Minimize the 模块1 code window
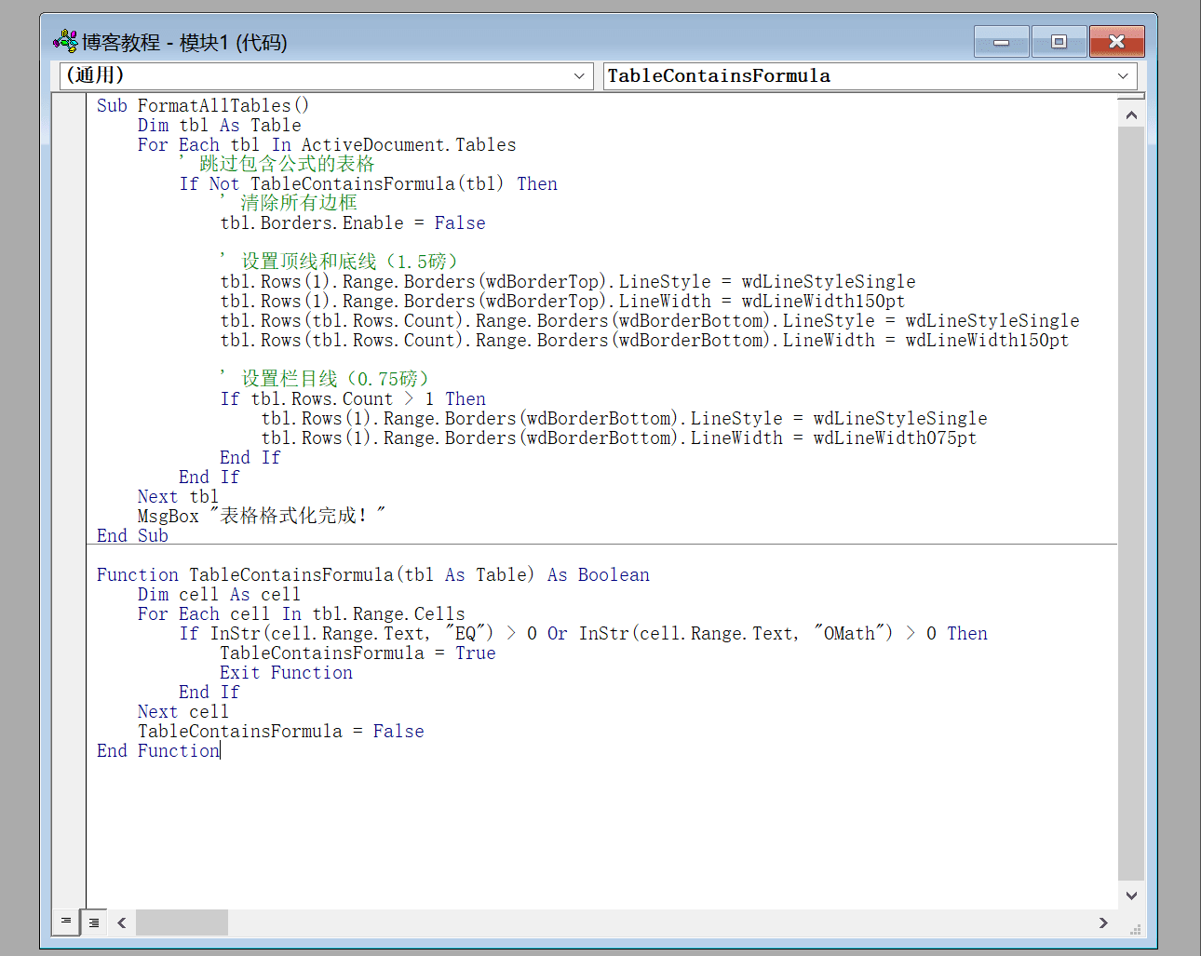This screenshot has height=956, width=1201. click(1001, 42)
